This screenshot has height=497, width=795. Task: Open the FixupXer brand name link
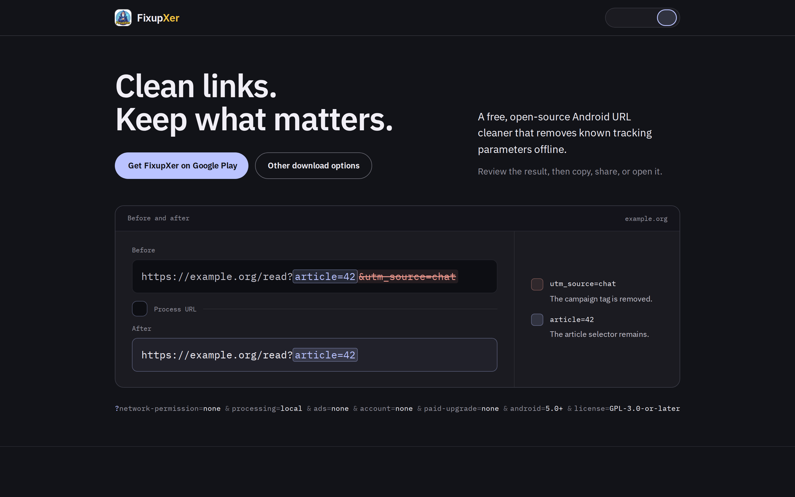tap(158, 18)
